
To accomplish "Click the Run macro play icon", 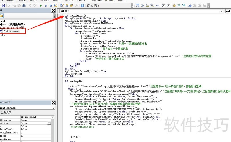I will point(41,5).
